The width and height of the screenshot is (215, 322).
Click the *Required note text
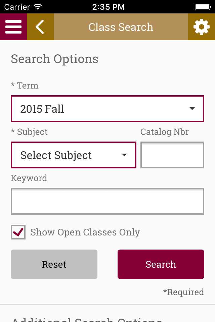183,292
